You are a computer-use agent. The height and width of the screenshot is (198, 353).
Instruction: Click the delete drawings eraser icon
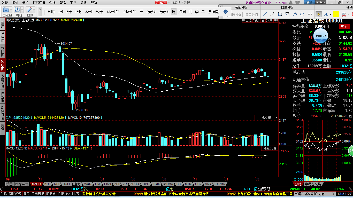pyautogui.click(x=343, y=14)
